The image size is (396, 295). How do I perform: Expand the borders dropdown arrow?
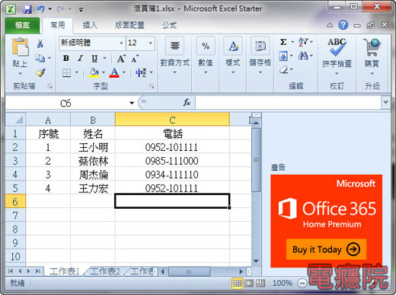tap(77, 72)
